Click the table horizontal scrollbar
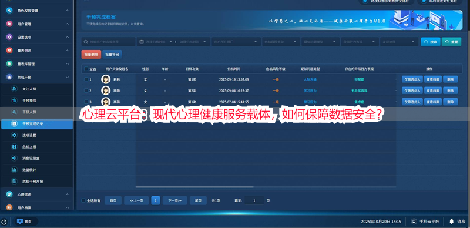This screenshot has width=470, height=228. pyautogui.click(x=195, y=187)
